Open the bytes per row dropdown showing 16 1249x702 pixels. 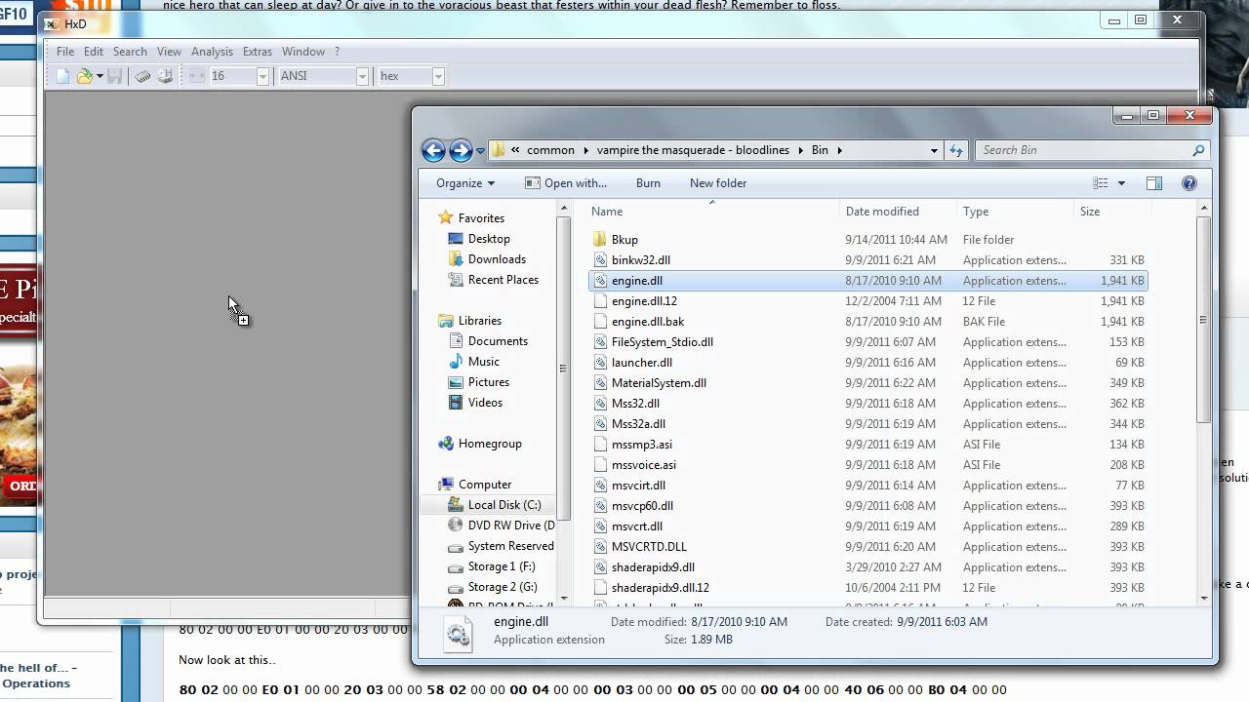coord(262,76)
